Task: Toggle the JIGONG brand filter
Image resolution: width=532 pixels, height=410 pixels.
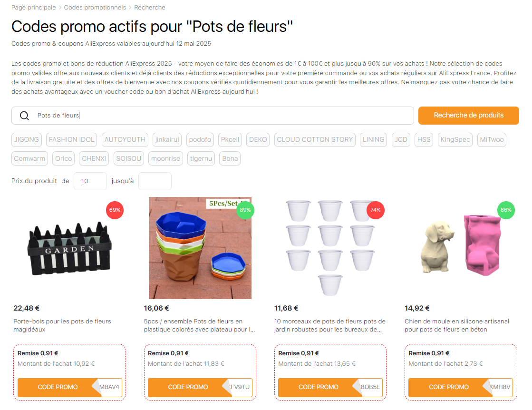Action: tap(26, 139)
